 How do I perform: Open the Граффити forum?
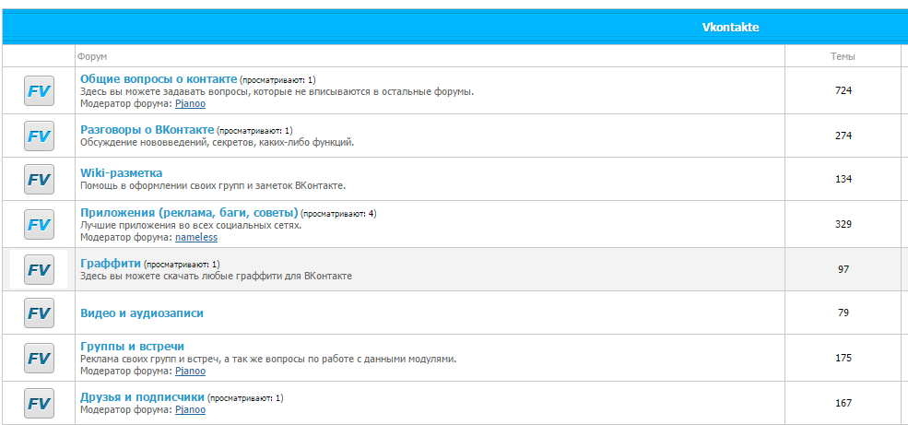click(110, 263)
